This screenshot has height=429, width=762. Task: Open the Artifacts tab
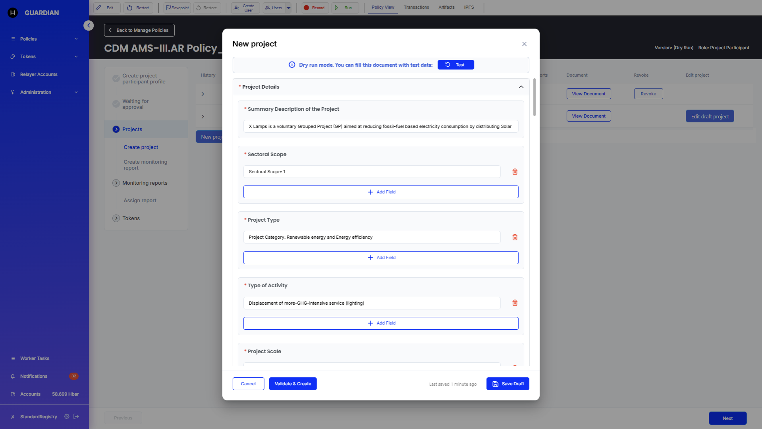coord(446,7)
